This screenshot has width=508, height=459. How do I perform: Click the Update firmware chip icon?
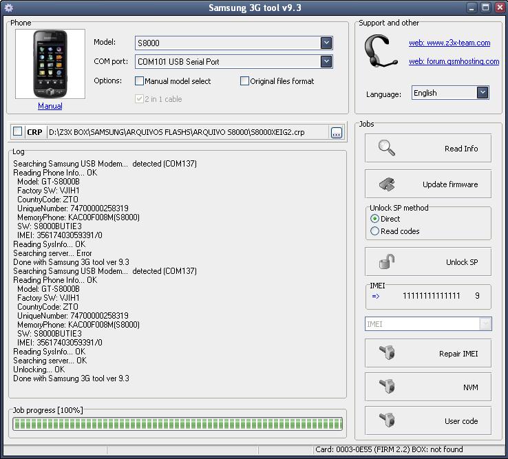[x=387, y=184]
